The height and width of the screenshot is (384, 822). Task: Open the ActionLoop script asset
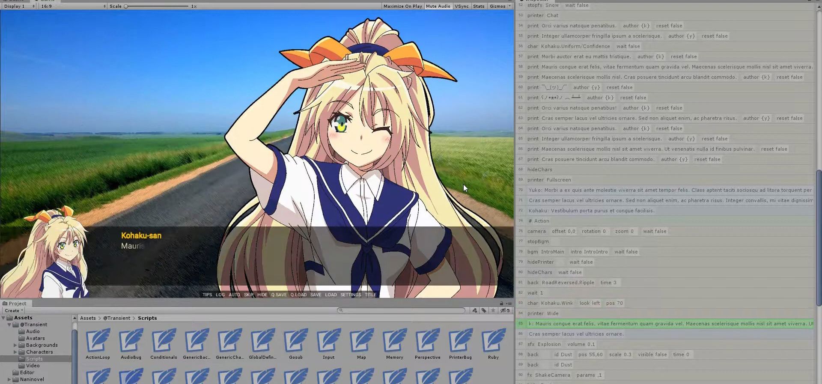point(98,342)
